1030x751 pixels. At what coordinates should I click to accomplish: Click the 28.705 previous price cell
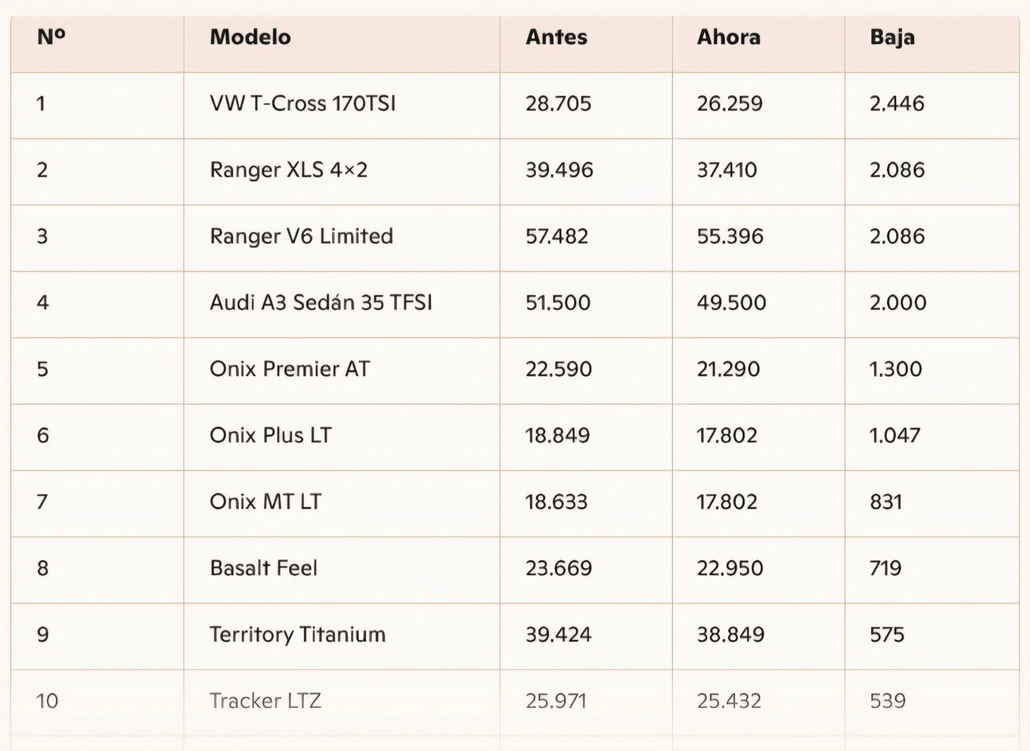click(x=558, y=104)
